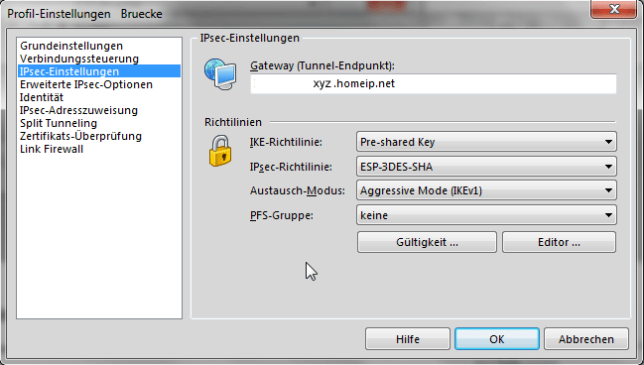
Task: Close the Profil-Einstellungen dialog window
Action: 613,9
